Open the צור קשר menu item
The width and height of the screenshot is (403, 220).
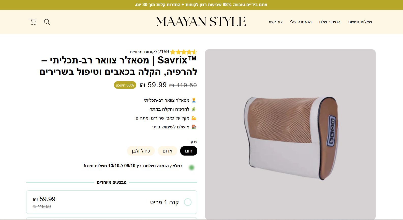(x=275, y=22)
